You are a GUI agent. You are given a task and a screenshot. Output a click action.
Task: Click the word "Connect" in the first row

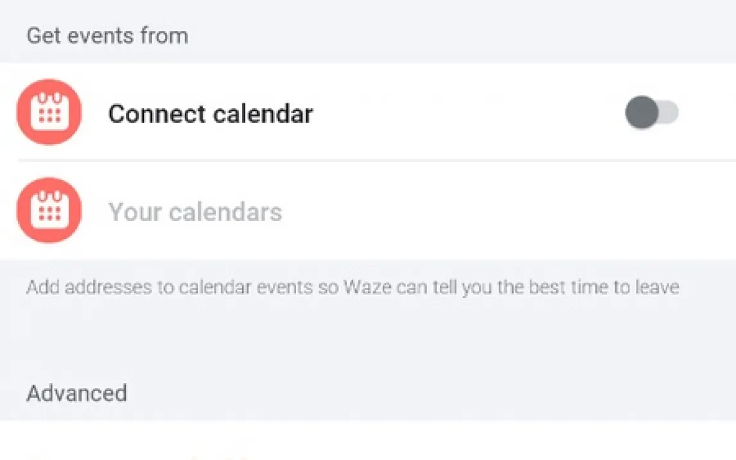click(x=156, y=114)
